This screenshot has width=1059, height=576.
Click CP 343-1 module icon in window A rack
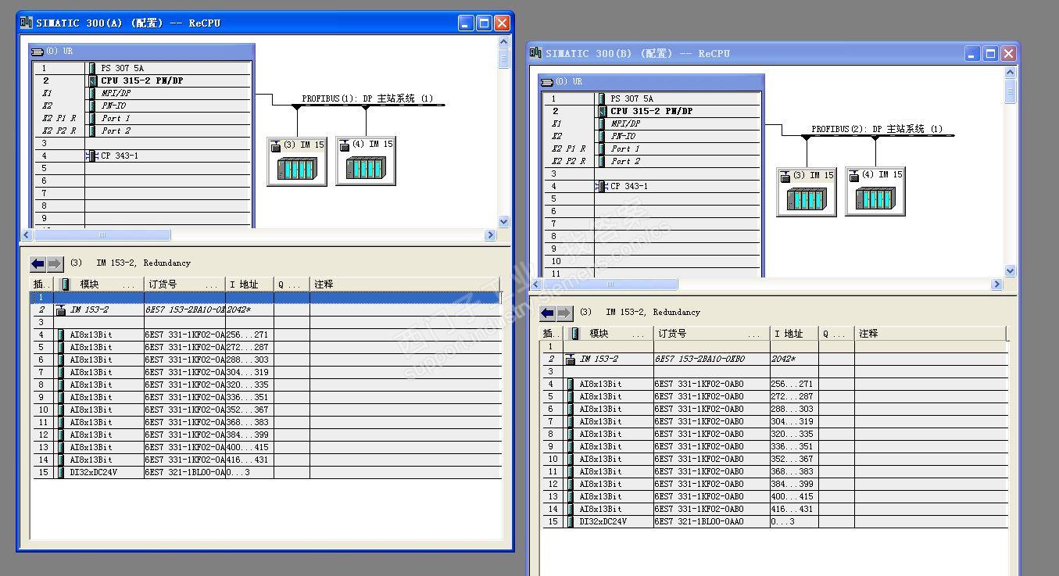point(92,156)
